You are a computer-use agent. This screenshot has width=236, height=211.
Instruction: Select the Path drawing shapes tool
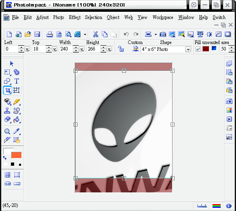(7, 81)
